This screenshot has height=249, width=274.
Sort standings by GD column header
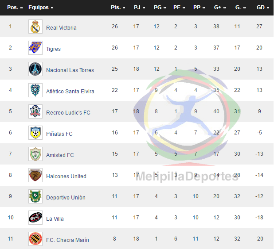coord(262,8)
